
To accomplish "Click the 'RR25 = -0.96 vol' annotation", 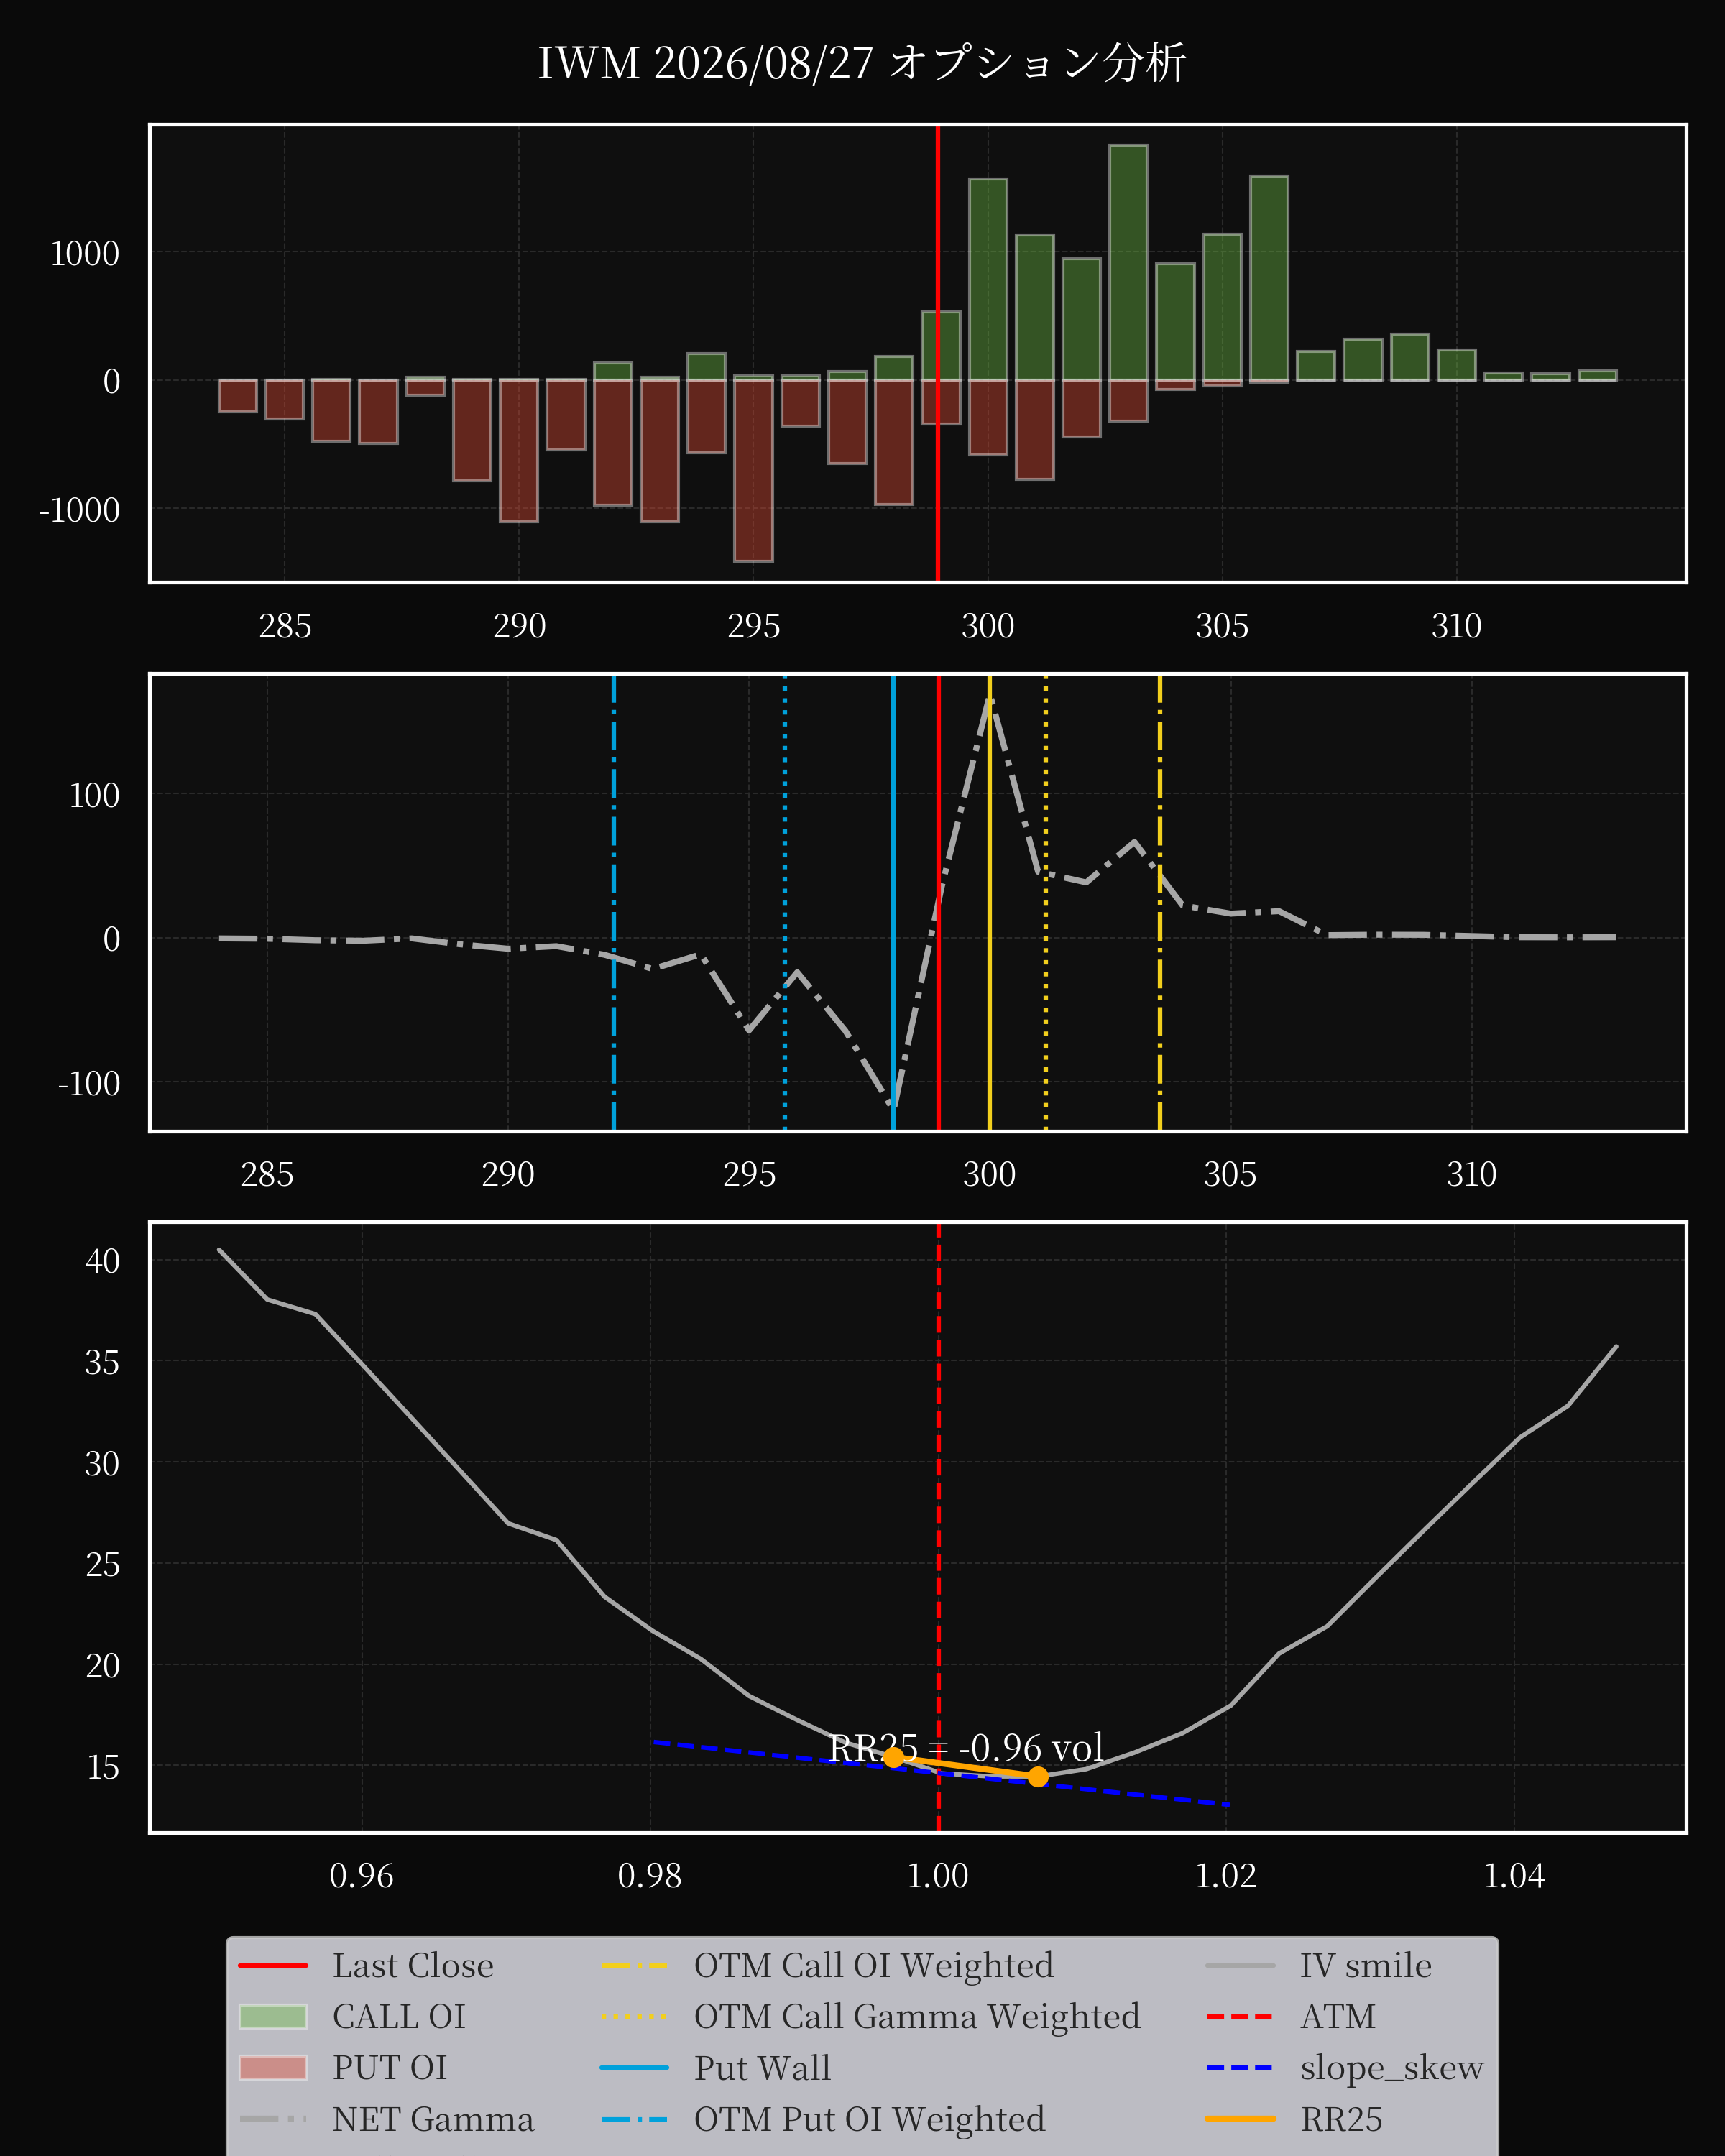I will (966, 1748).
